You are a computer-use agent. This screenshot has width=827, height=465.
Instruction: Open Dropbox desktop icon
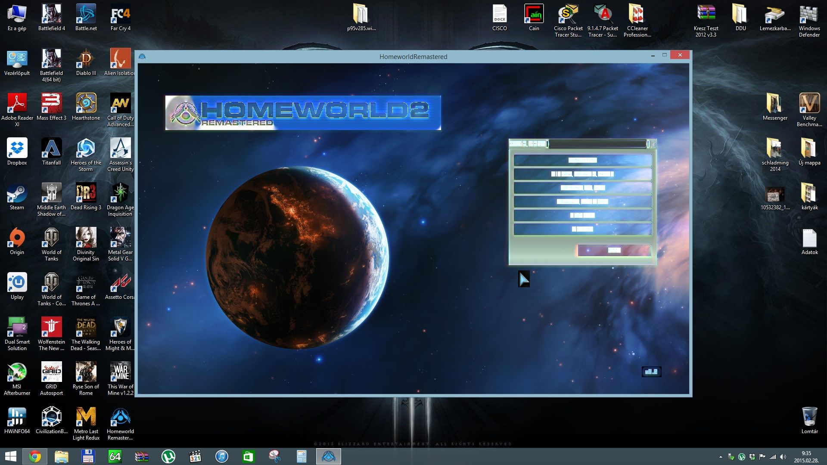[17, 152]
